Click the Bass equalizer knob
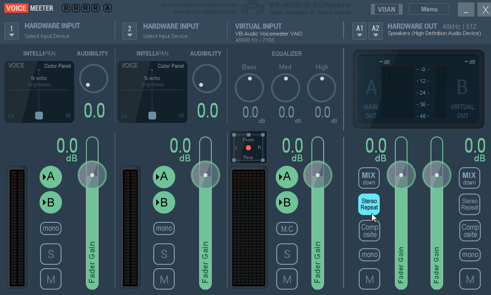Viewport: 491px width, 295px height. click(249, 88)
